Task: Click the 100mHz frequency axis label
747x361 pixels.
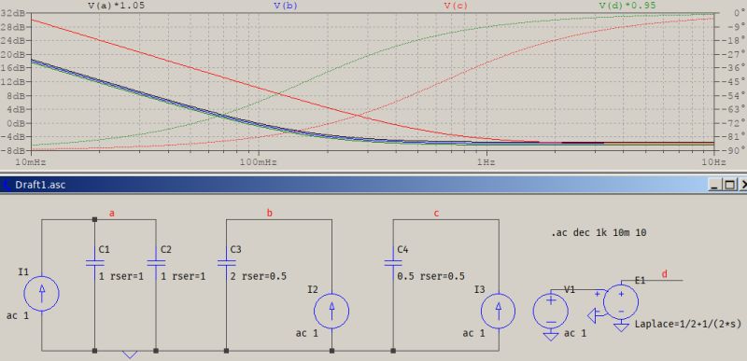Action: (259, 162)
